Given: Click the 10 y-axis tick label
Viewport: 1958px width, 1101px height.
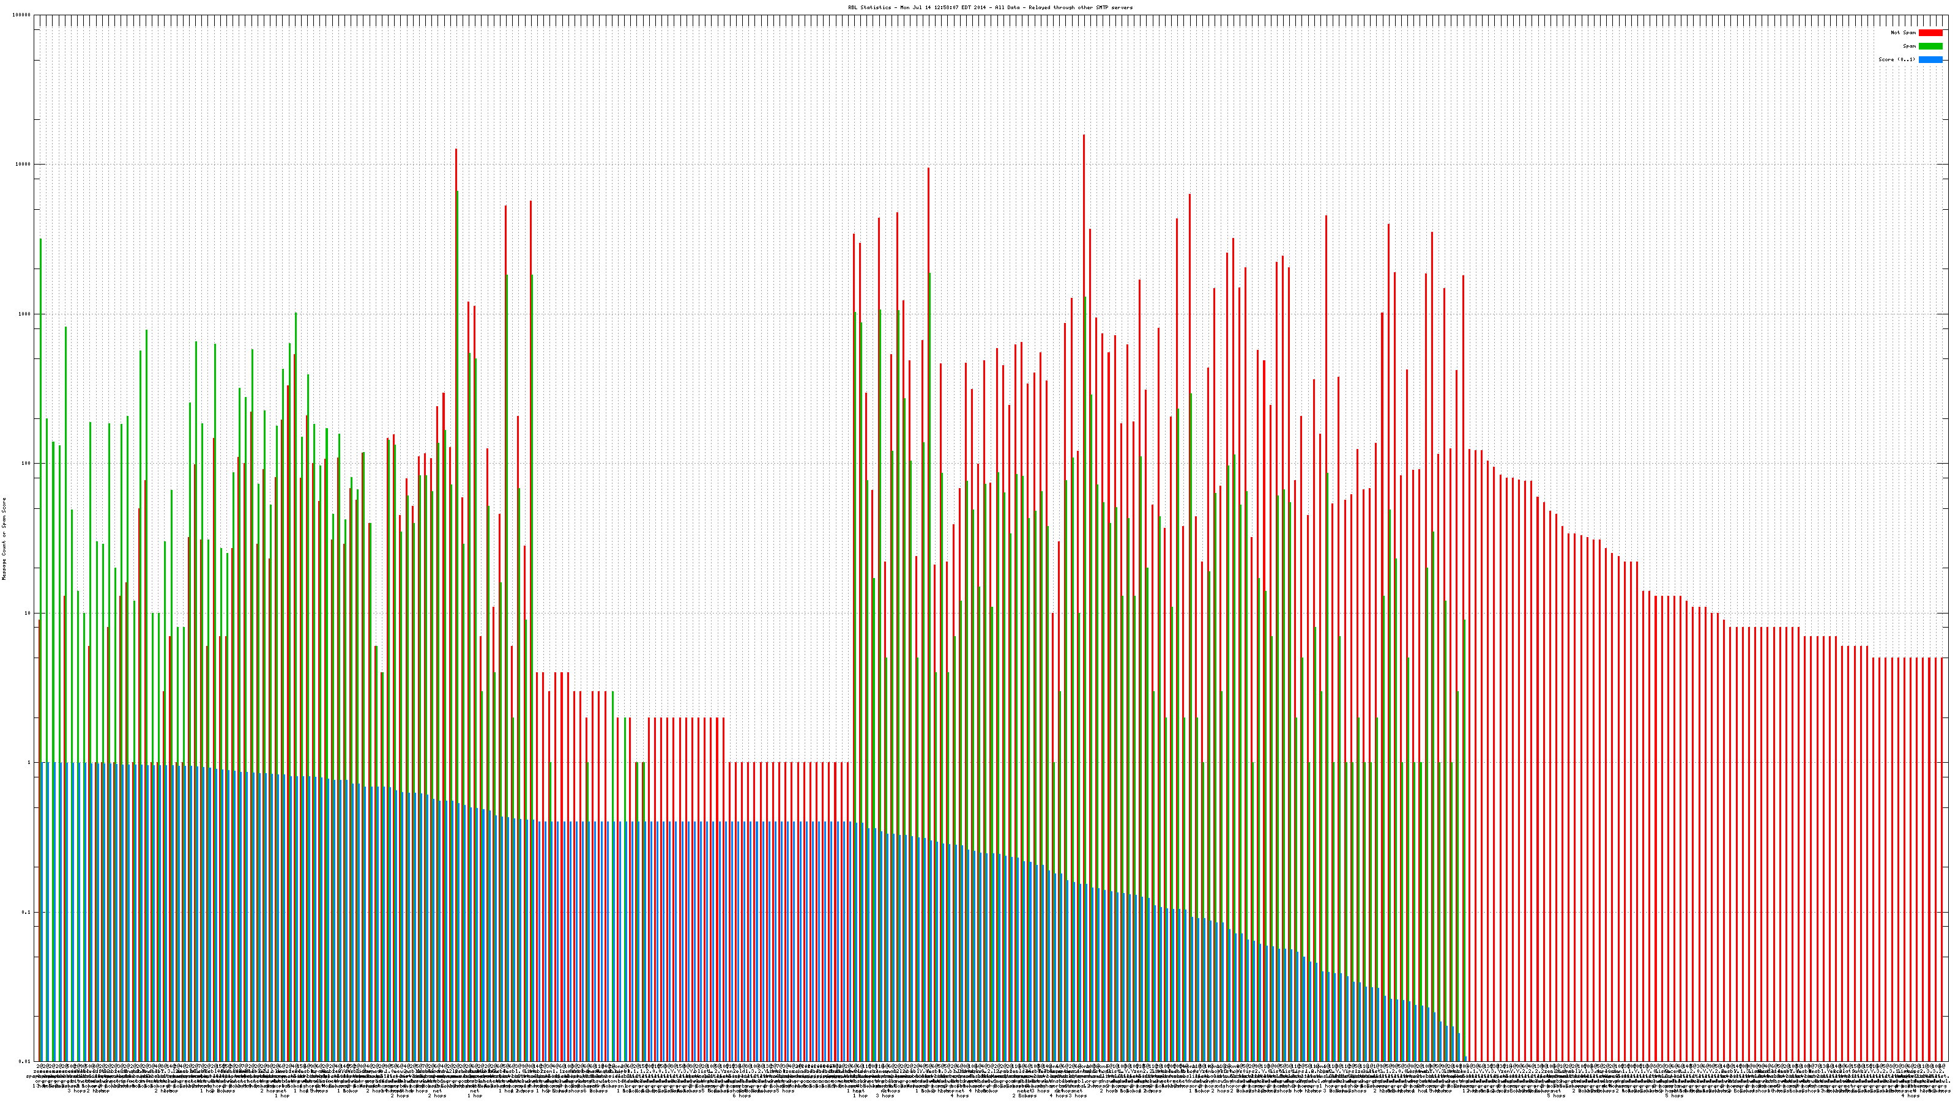Looking at the screenshot, I should [28, 613].
